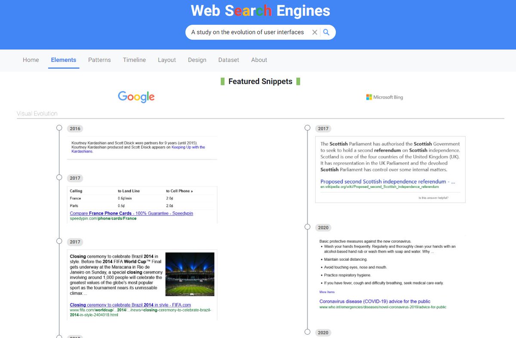Select the Bing 2017 timeline marker
Viewport: 516px width, 338px height.
[x=307, y=128]
